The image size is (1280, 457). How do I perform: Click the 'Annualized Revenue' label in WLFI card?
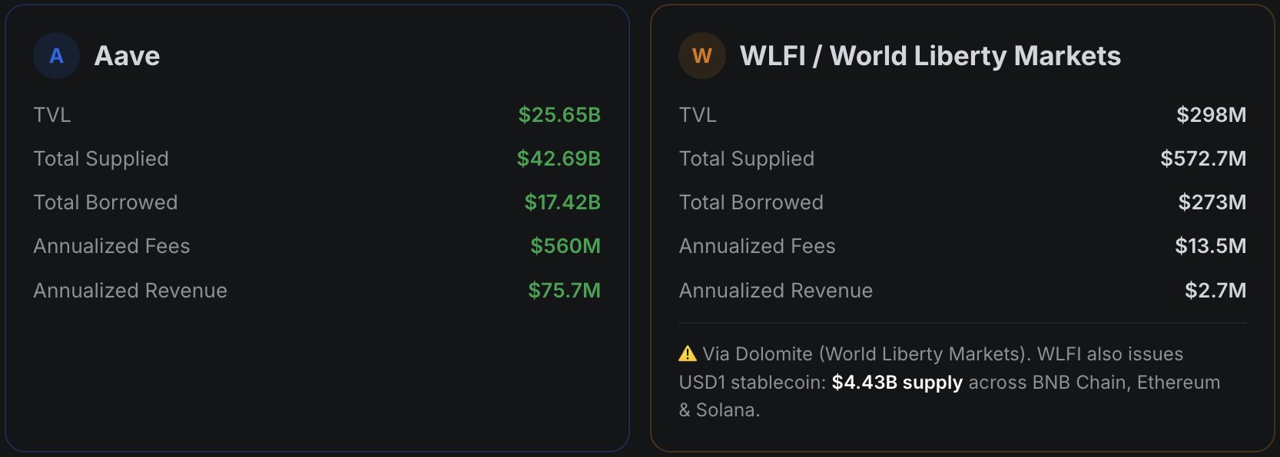pyautogui.click(x=775, y=291)
